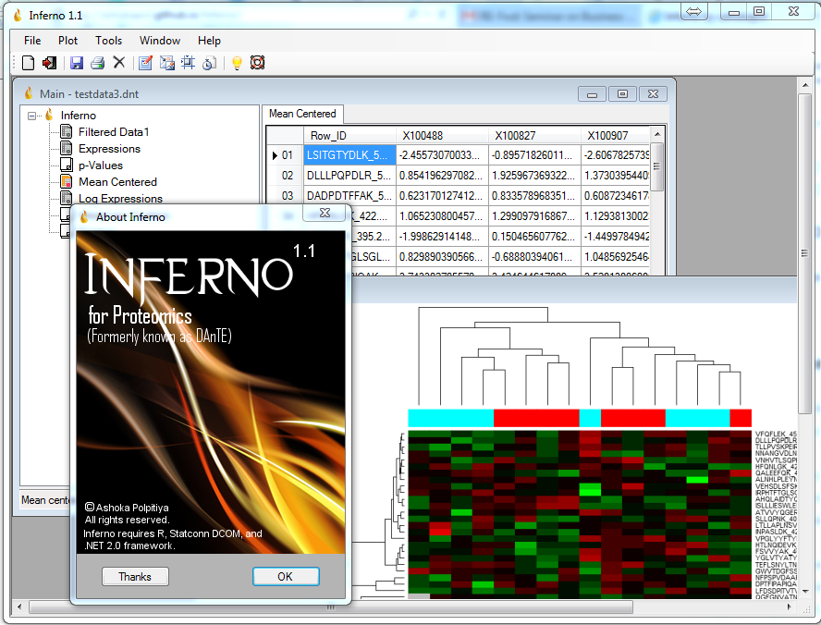Click value 0.833578968351... in row 03
The width and height of the screenshot is (821, 625).
tap(534, 196)
